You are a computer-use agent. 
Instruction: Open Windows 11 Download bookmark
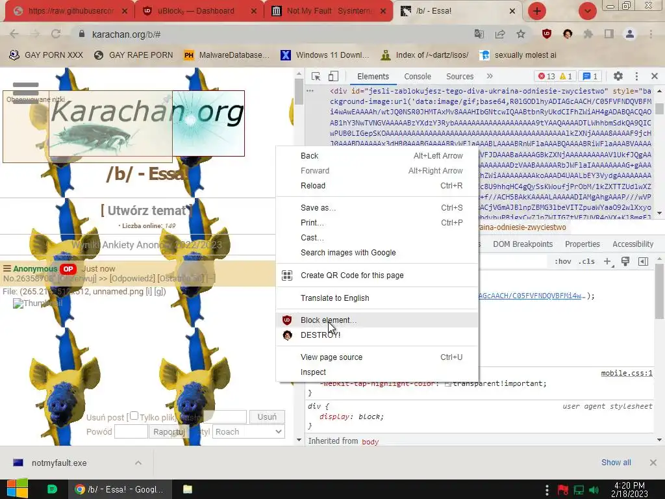[325, 55]
